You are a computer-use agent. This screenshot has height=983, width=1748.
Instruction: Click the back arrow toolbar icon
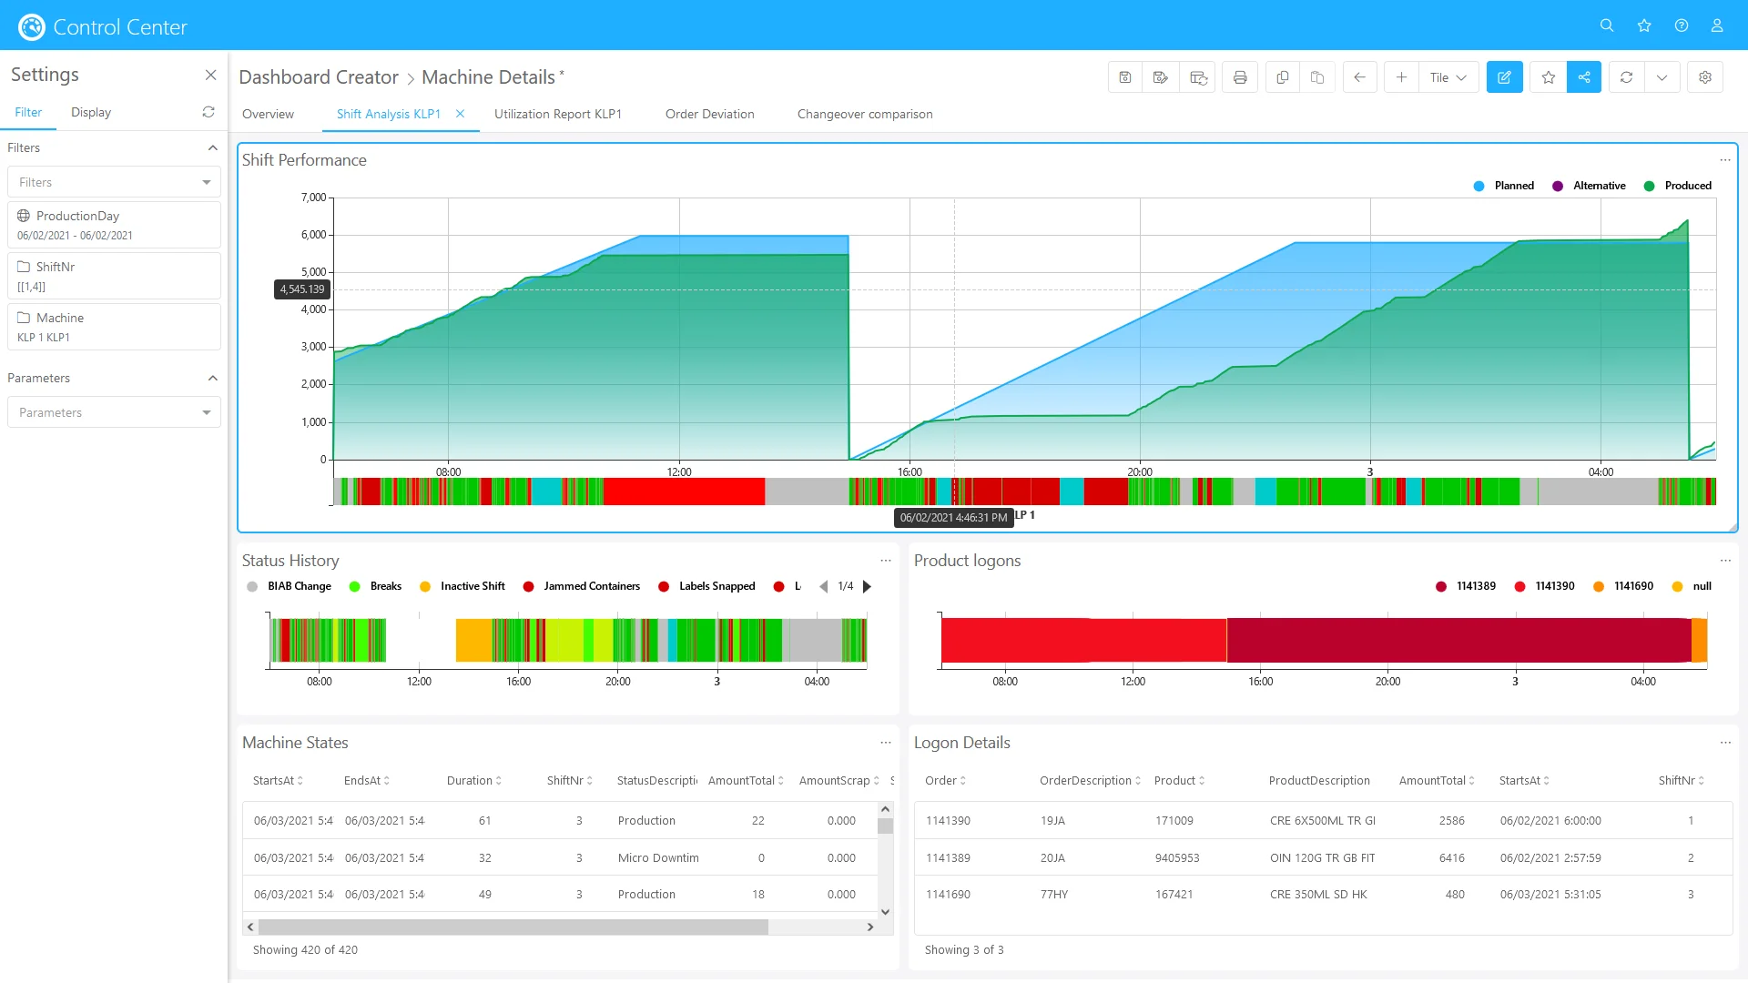tap(1359, 77)
